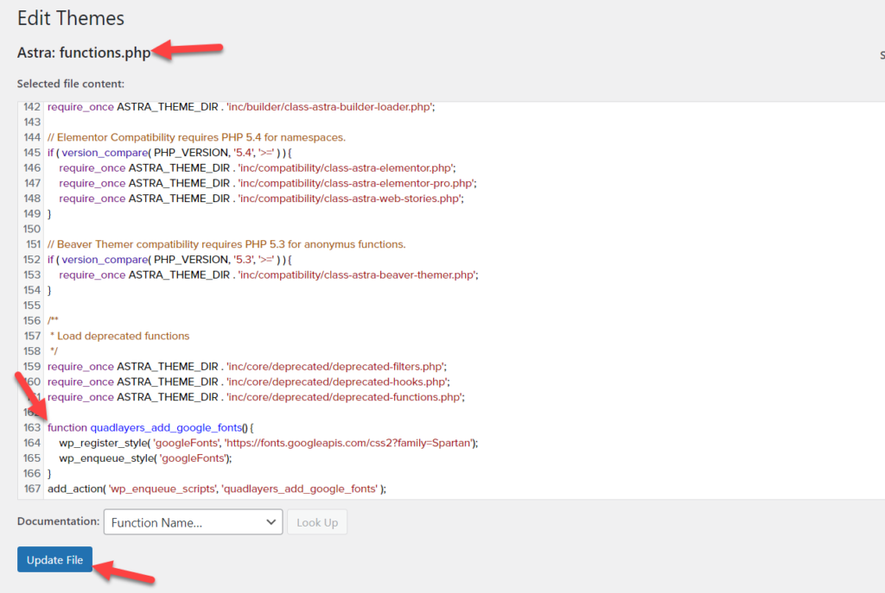
Task: Click 'Load deprecated functions' comment on line 157
Action: (119, 336)
